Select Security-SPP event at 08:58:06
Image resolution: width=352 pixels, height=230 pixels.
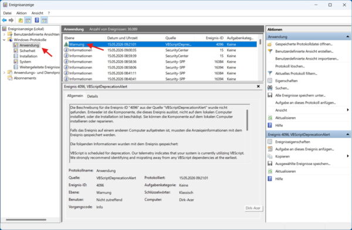[x=160, y=67]
